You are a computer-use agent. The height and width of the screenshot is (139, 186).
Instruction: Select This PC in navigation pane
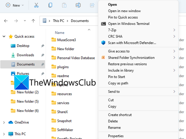(x=20, y=134)
